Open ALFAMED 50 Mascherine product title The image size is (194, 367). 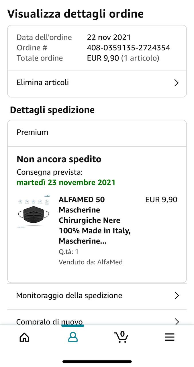[x=95, y=220]
